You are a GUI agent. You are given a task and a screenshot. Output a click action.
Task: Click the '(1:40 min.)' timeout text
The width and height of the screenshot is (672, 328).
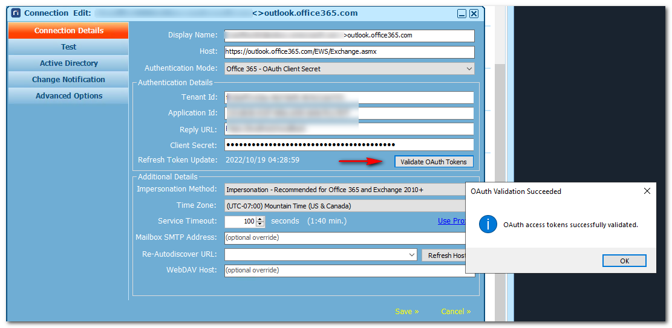(327, 221)
